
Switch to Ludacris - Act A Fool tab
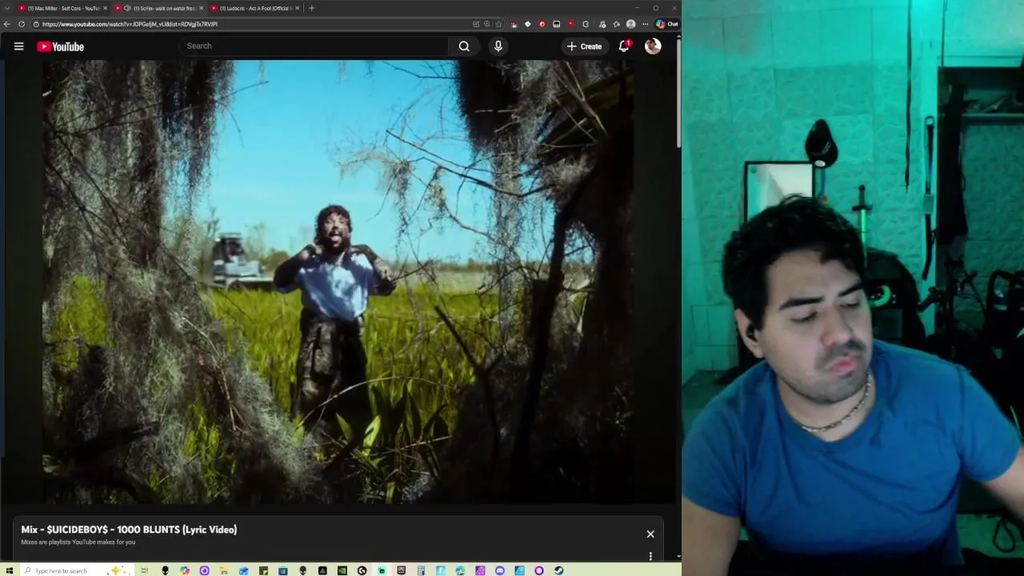[x=255, y=8]
